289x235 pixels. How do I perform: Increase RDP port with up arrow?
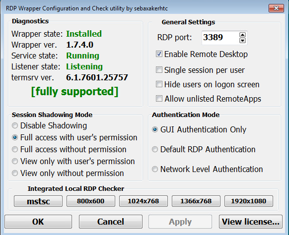click(x=242, y=35)
